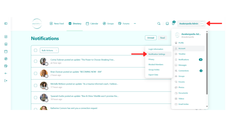This screenshot has height=127, width=227.
Task: Click the Timeline icon in user menu
Action: [x=176, y=54]
